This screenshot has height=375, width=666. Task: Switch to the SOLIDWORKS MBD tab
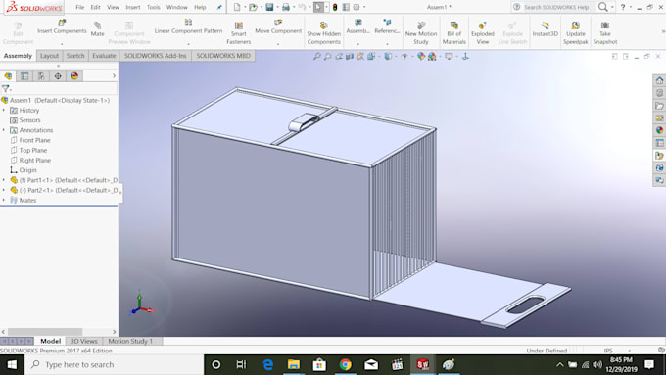click(223, 56)
